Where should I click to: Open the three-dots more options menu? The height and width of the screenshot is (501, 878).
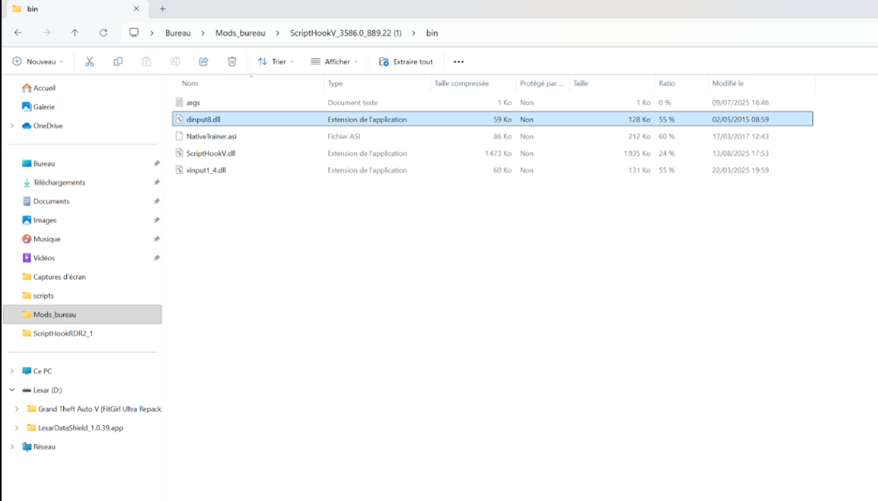pos(458,62)
